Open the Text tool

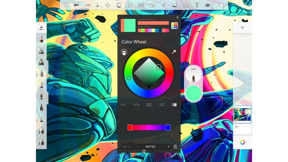(x=197, y=5)
